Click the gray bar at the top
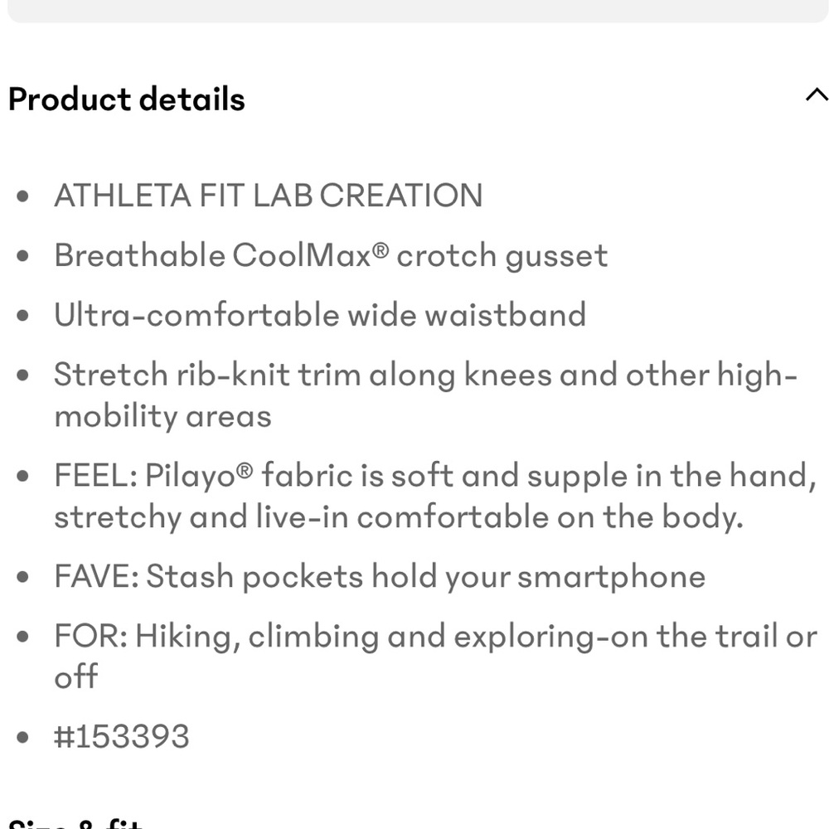The height and width of the screenshot is (829, 829). [414, 12]
